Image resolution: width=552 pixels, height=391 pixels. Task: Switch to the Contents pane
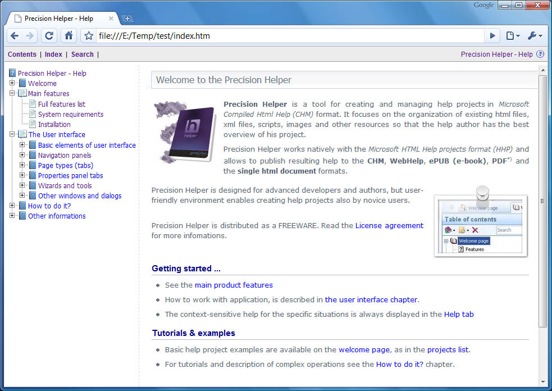22,54
